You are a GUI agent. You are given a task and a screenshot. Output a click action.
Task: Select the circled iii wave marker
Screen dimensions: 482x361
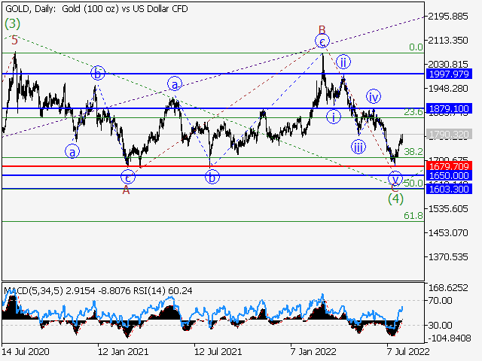click(358, 147)
